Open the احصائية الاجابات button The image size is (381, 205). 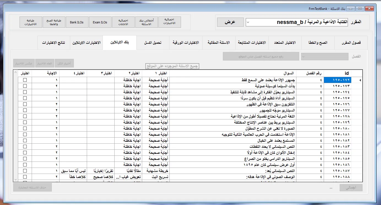point(123,22)
